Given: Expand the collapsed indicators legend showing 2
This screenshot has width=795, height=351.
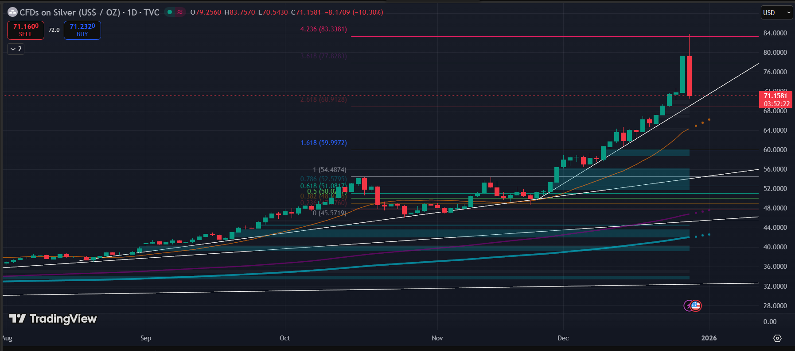Looking at the screenshot, I should point(16,49).
